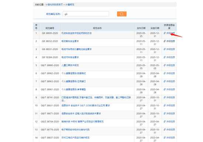203x142 pixels.
Task: Open the link icon for GB/T 38963-2020 row
Action: [165, 82]
